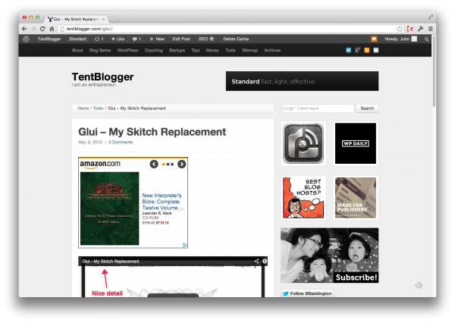Open Startups nav item

point(177,50)
